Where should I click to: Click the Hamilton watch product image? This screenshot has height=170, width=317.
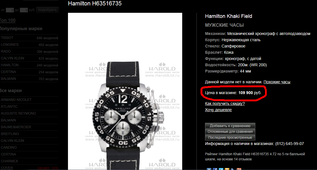125,91
